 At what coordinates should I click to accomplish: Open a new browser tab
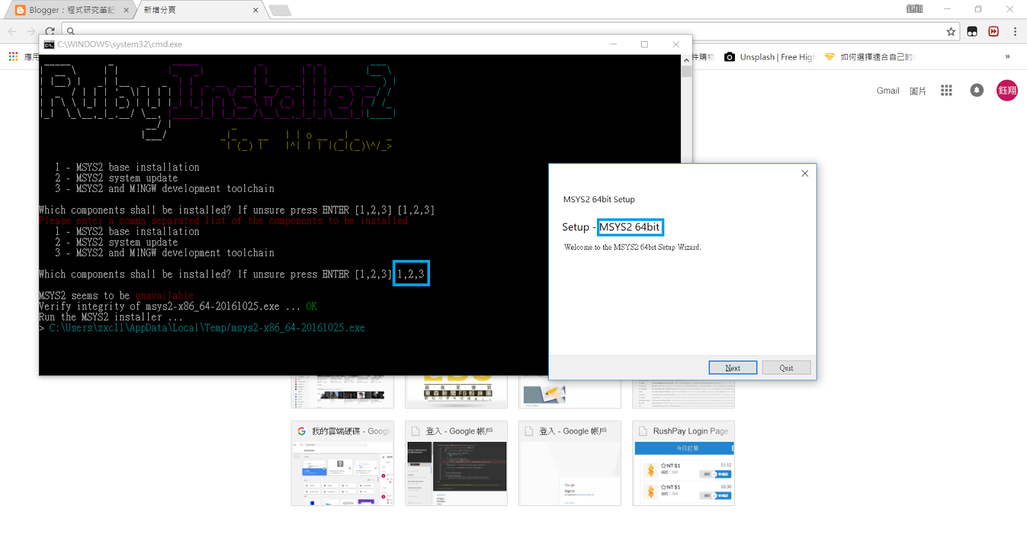pyautogui.click(x=280, y=10)
